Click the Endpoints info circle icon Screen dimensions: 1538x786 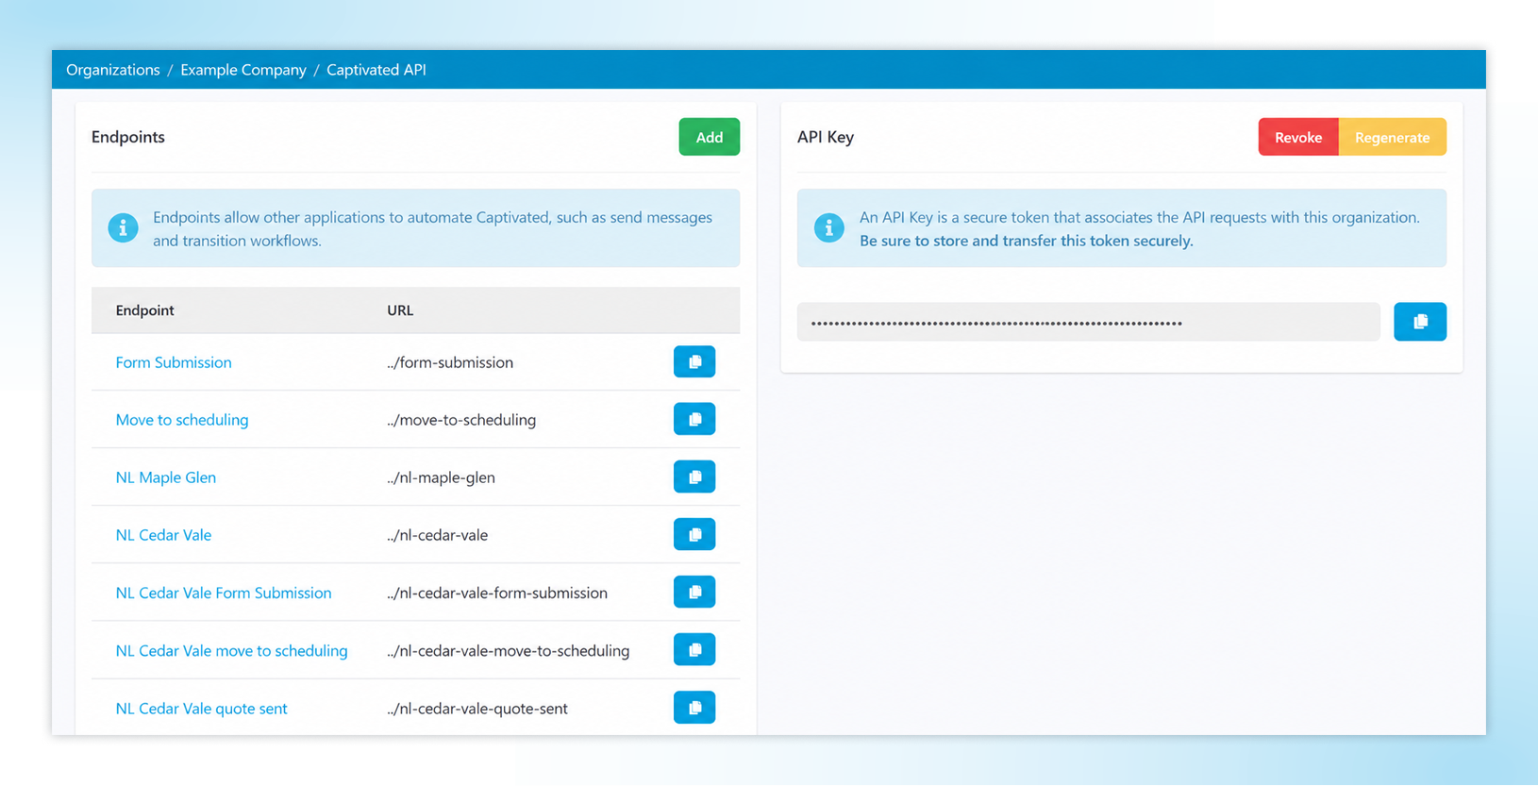(123, 227)
